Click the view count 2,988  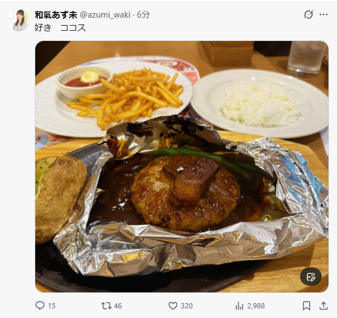coord(256,305)
